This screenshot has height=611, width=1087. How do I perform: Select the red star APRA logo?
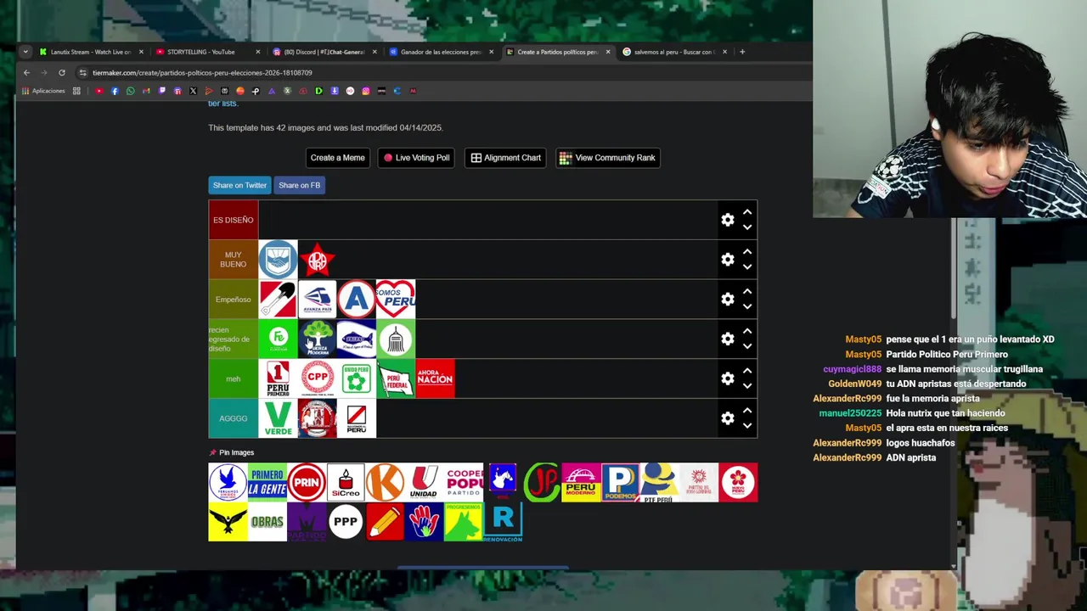point(318,260)
